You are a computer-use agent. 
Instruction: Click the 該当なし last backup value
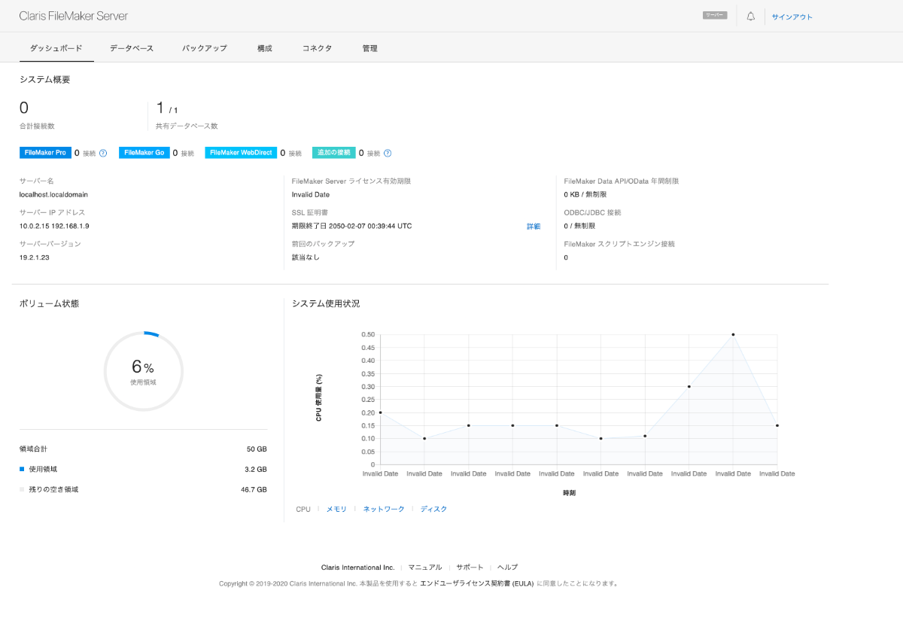click(x=306, y=257)
